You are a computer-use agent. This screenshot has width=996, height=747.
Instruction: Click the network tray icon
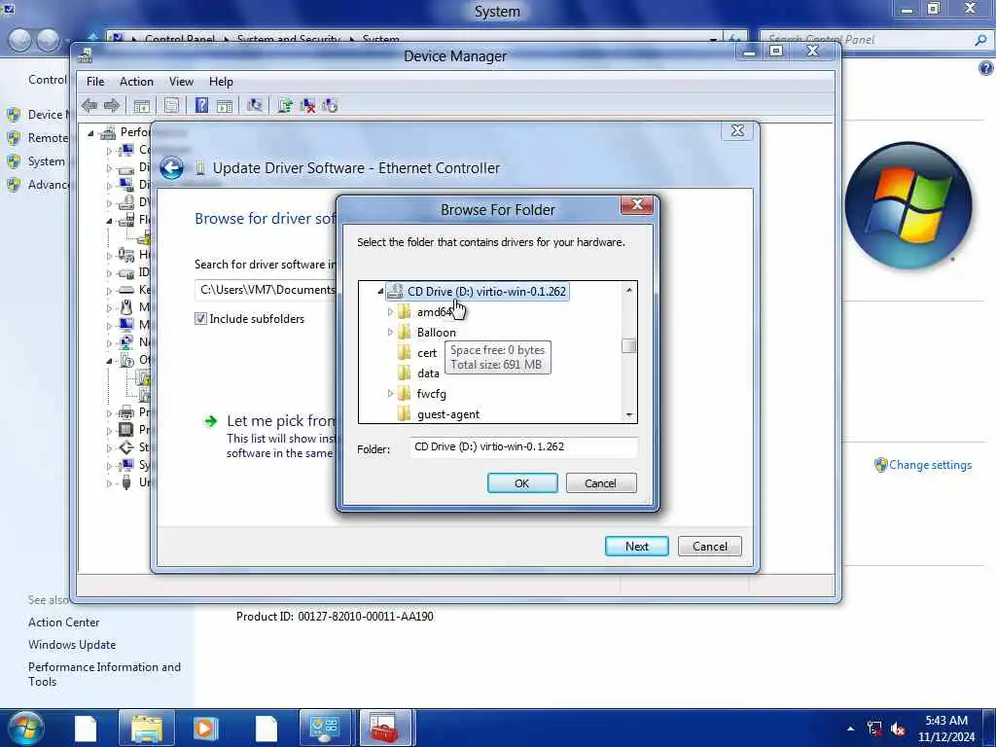pyautogui.click(x=874, y=729)
